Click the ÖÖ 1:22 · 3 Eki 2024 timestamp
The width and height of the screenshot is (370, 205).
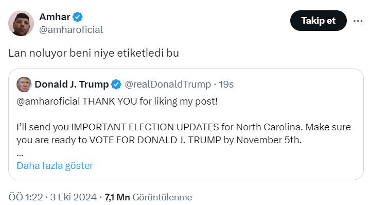[x=52, y=197]
